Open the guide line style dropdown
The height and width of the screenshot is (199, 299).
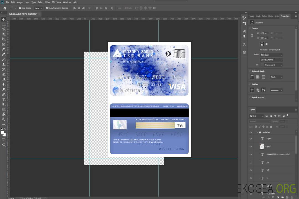click(276, 90)
